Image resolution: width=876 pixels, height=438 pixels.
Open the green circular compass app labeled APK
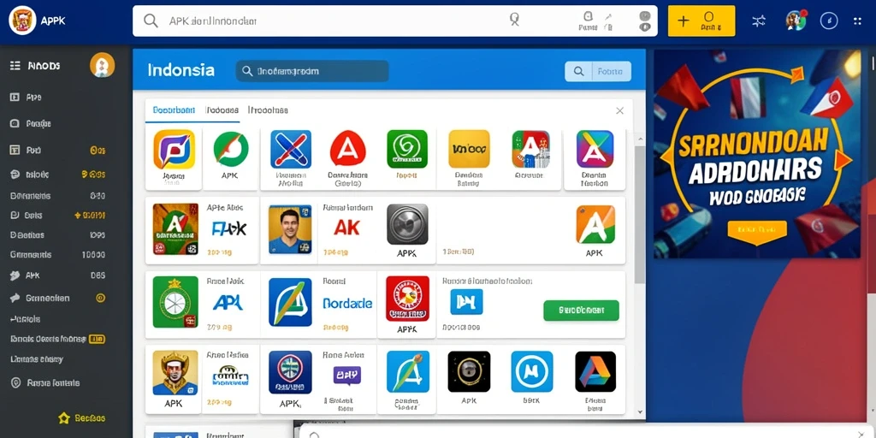[231, 149]
